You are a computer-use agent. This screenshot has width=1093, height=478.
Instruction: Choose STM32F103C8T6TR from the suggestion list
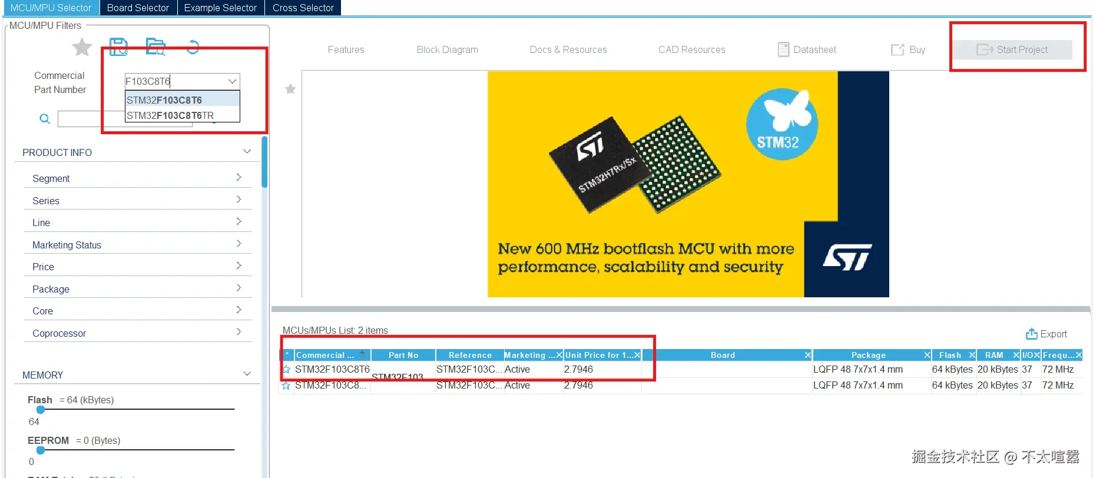tap(182, 115)
